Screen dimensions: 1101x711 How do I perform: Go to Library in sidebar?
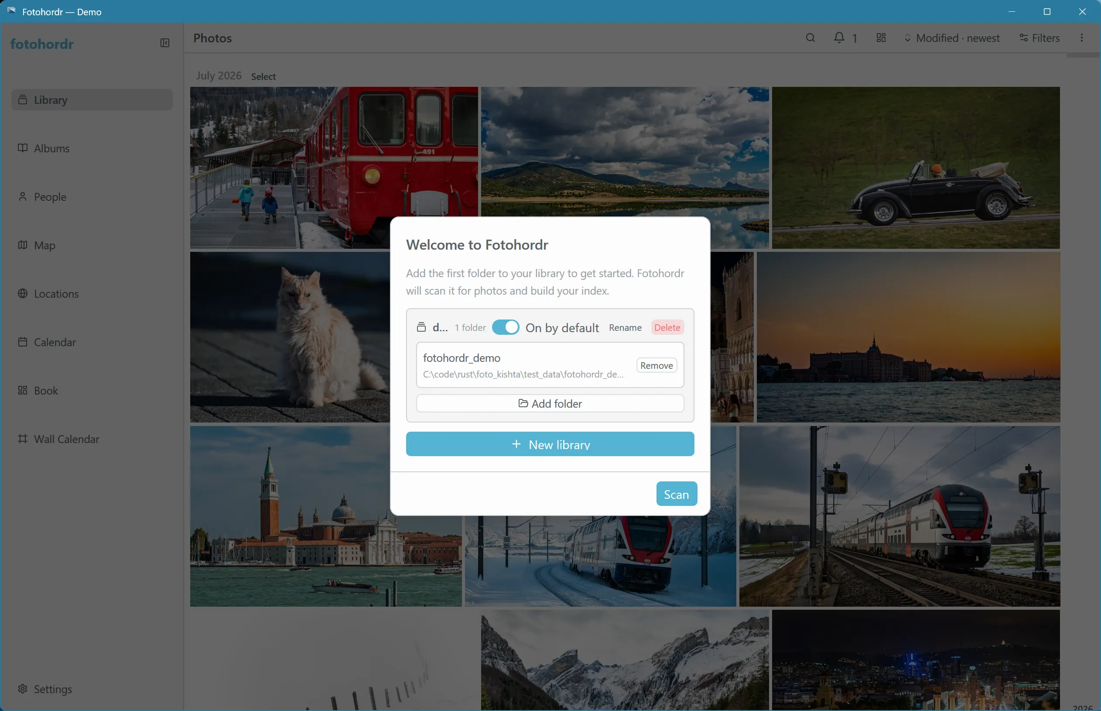pos(92,100)
